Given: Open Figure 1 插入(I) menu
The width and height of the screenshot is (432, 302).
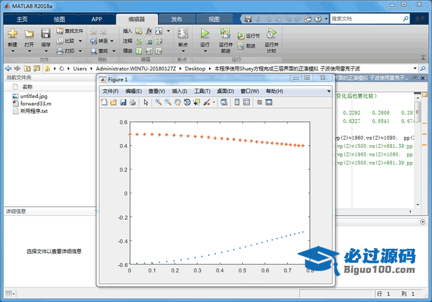Looking at the screenshot, I should click(x=179, y=91).
